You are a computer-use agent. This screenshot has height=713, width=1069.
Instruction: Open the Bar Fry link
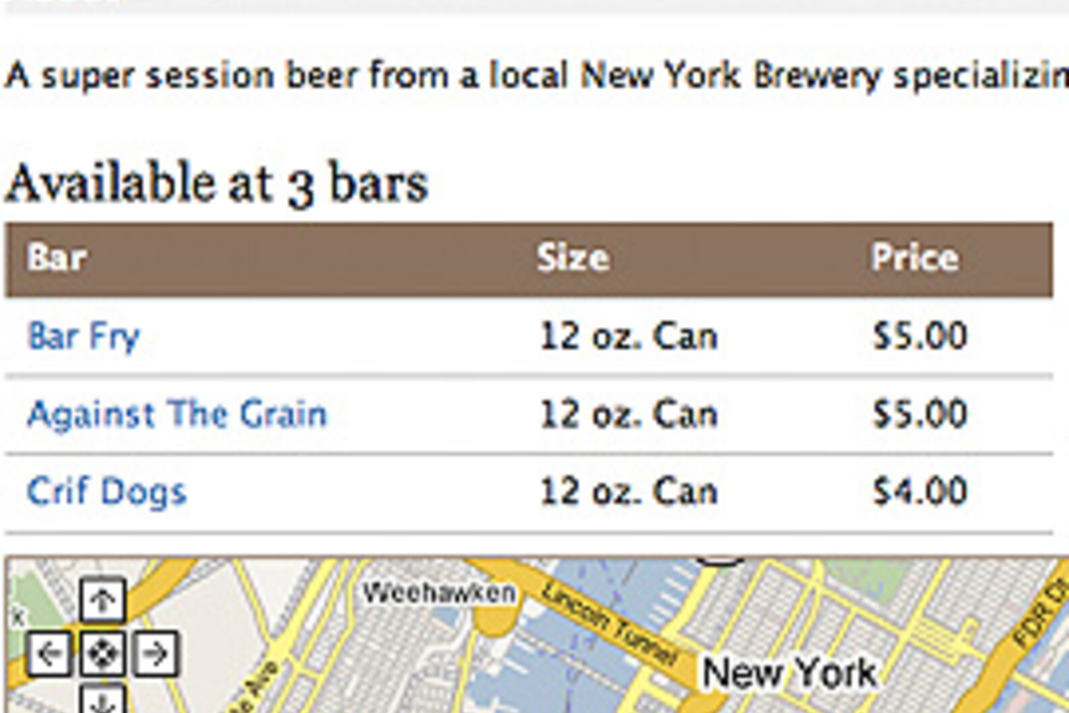(84, 336)
